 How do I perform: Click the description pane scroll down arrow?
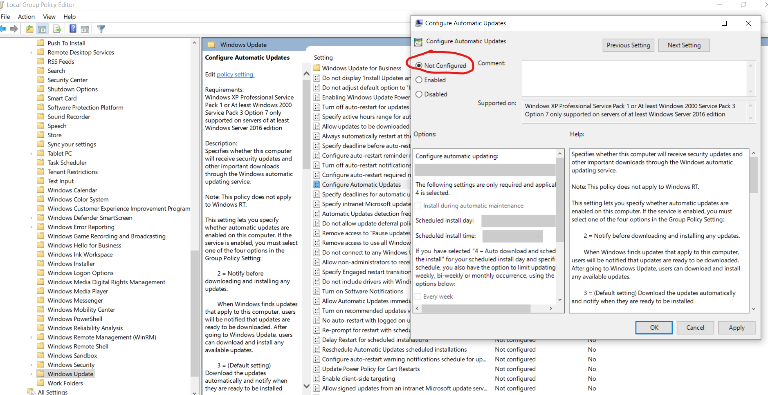pyautogui.click(x=306, y=386)
